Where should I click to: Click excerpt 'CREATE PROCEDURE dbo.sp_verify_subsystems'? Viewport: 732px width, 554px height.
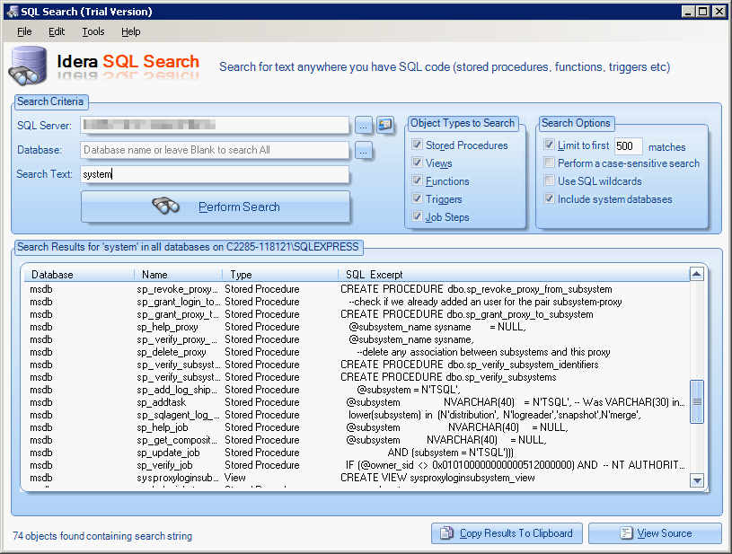click(x=448, y=378)
